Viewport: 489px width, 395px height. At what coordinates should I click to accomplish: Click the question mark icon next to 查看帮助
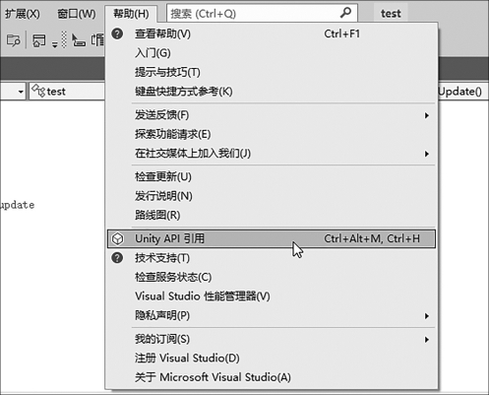coord(117,33)
